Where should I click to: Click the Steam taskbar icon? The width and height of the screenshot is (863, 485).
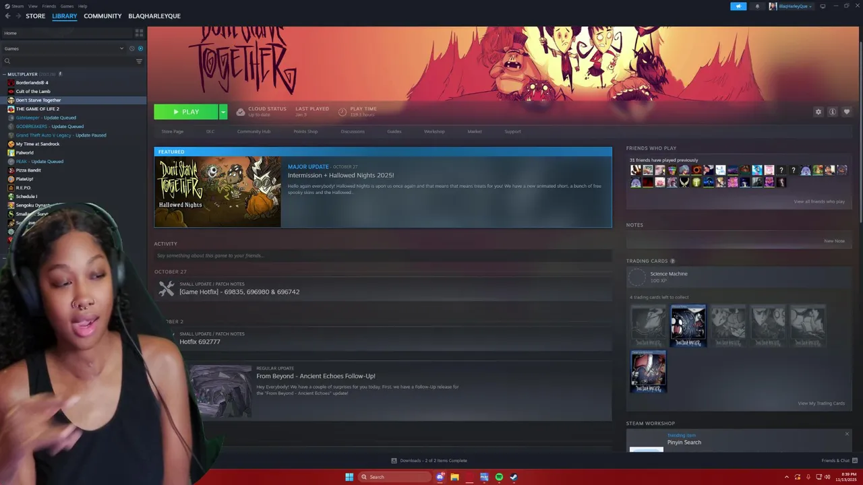click(x=513, y=477)
